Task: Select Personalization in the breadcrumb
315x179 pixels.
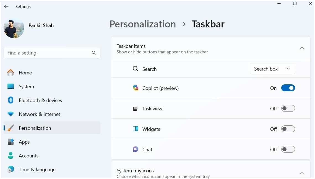Action: (143, 24)
